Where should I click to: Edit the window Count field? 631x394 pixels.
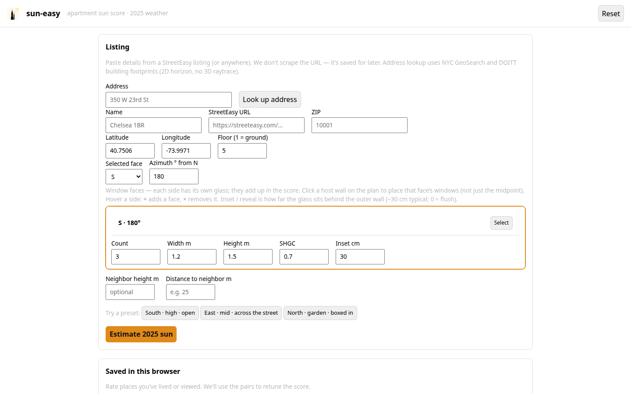pos(136,257)
